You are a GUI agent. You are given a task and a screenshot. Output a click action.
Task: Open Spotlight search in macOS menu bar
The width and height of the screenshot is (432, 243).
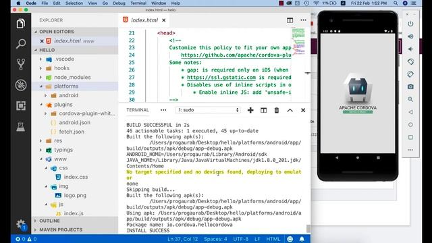[x=396, y=3]
